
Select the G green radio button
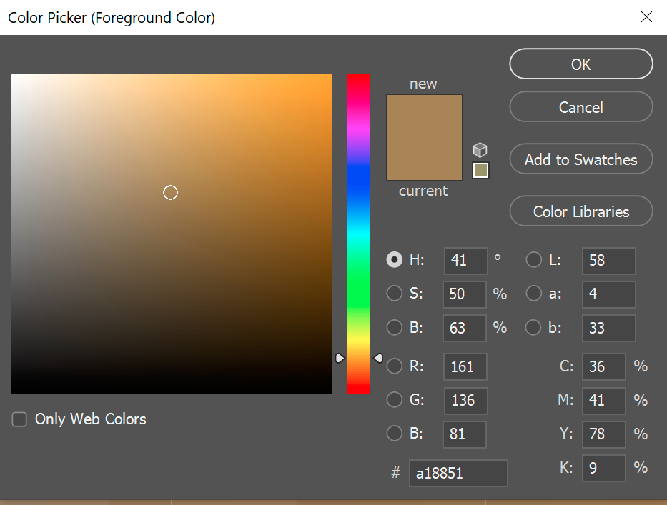(x=395, y=400)
